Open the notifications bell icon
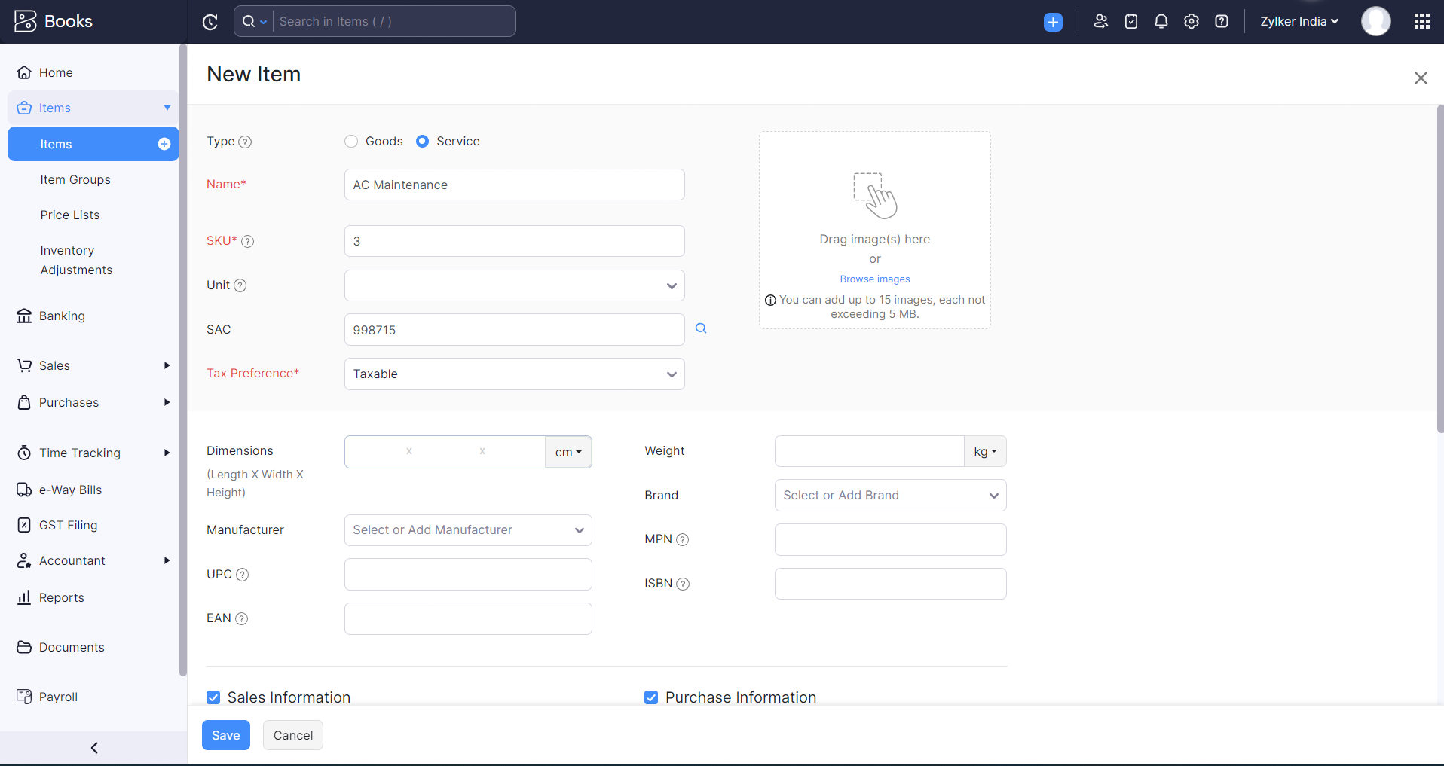 click(1161, 21)
